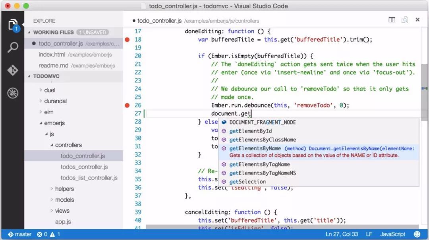The height and width of the screenshot is (240, 429).
Task: Collapse the js folder
Action: [x=46, y=134]
